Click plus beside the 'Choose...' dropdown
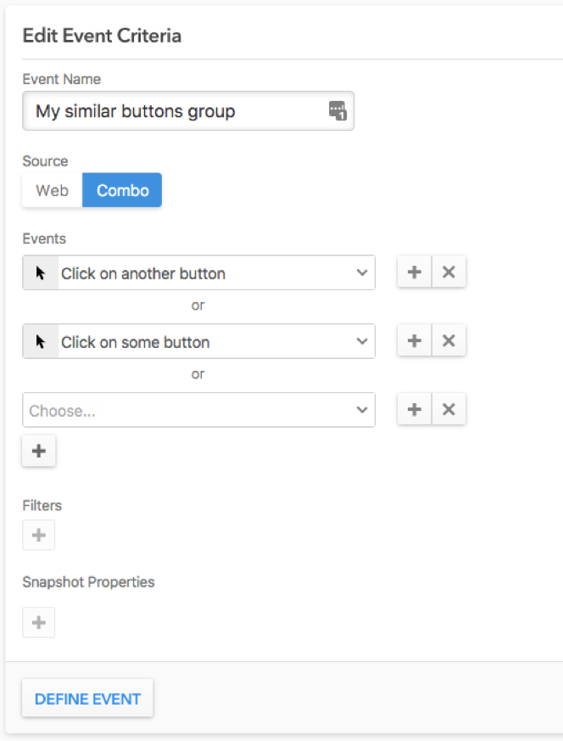The height and width of the screenshot is (741, 563). 415,409
